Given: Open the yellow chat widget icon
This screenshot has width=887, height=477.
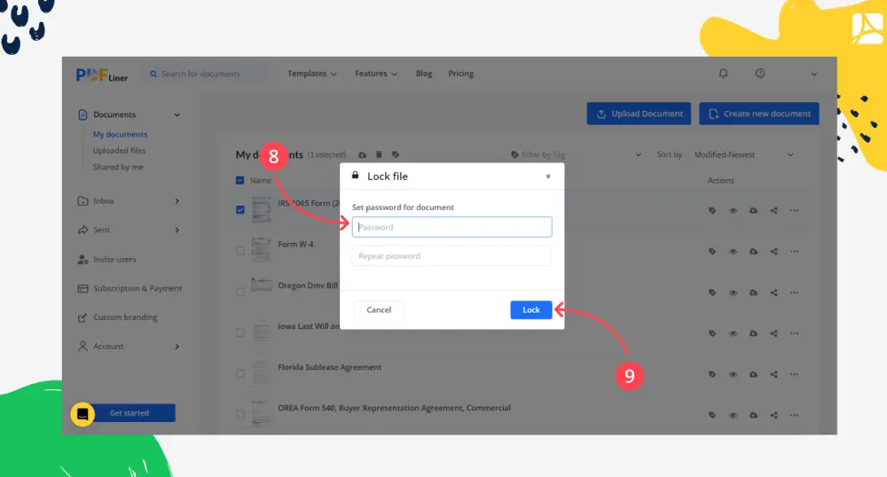Looking at the screenshot, I should coord(82,414).
